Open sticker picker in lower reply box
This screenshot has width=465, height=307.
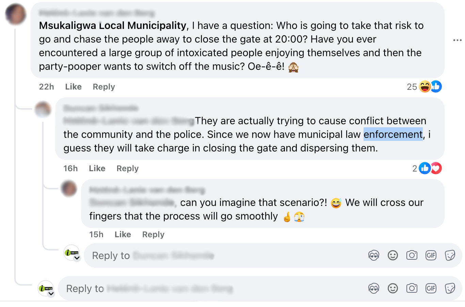450,289
